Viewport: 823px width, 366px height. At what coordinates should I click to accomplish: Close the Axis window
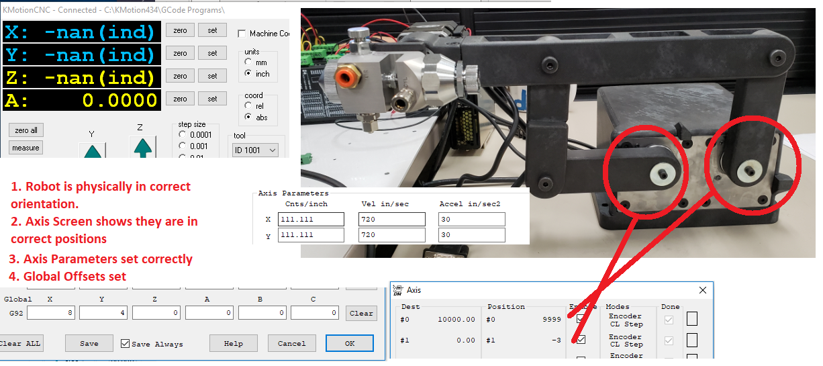[x=702, y=290]
